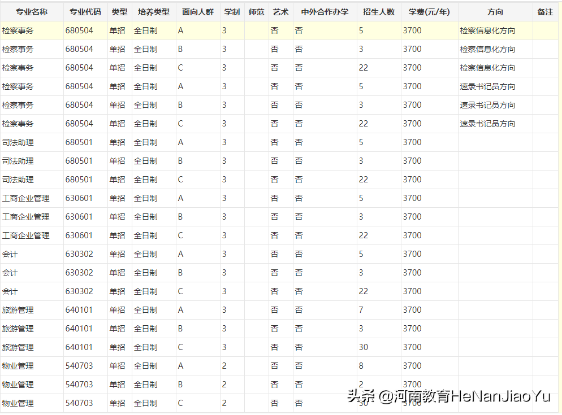
Task: Click the 专业代码 column header
Action: coord(85,12)
